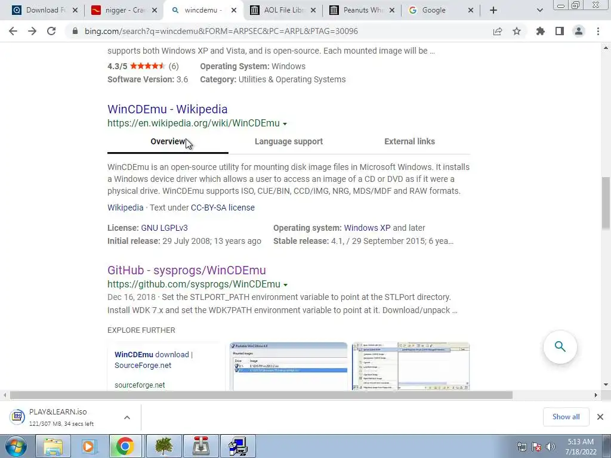Image resolution: width=611 pixels, height=458 pixels.
Task: Bookmark page with the star icon
Action: coord(517,31)
